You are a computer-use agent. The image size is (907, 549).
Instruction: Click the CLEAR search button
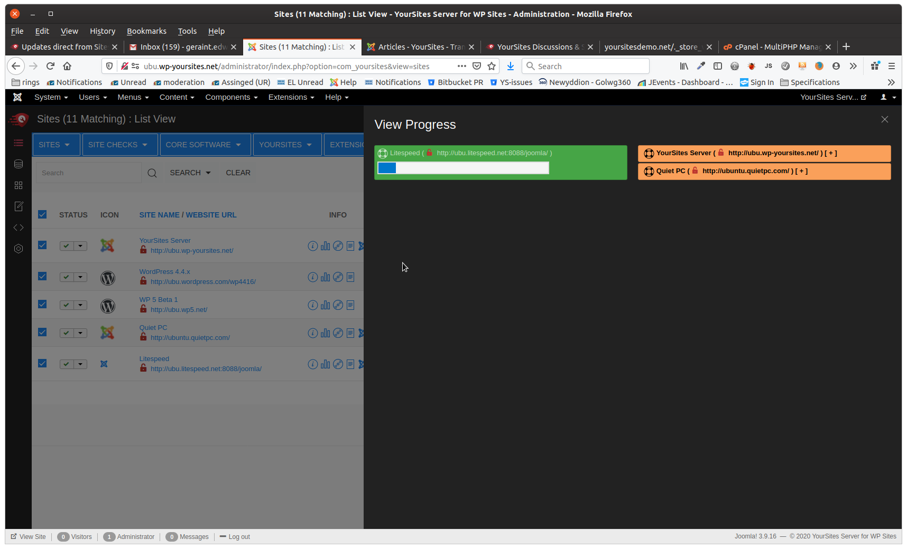[x=238, y=173]
